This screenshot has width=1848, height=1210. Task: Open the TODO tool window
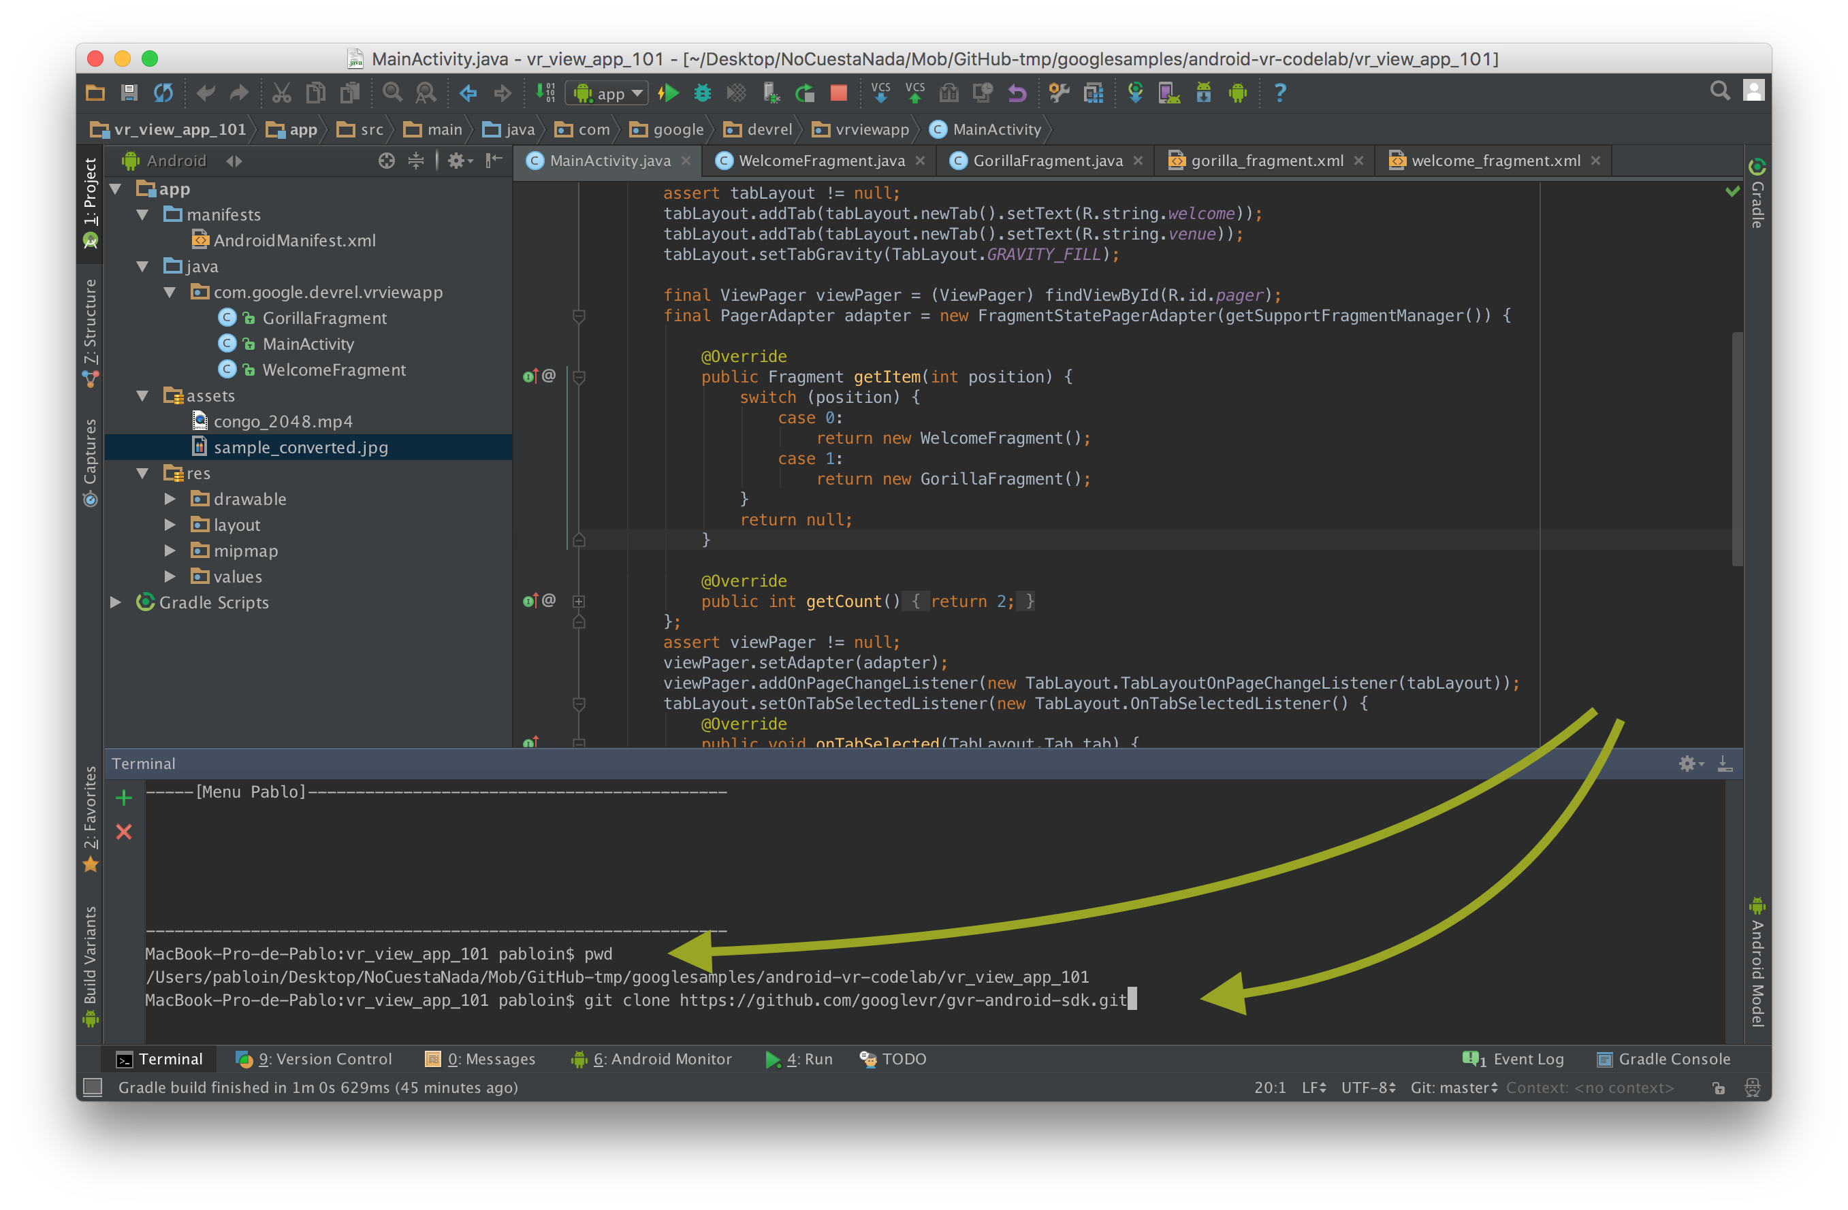click(x=893, y=1059)
